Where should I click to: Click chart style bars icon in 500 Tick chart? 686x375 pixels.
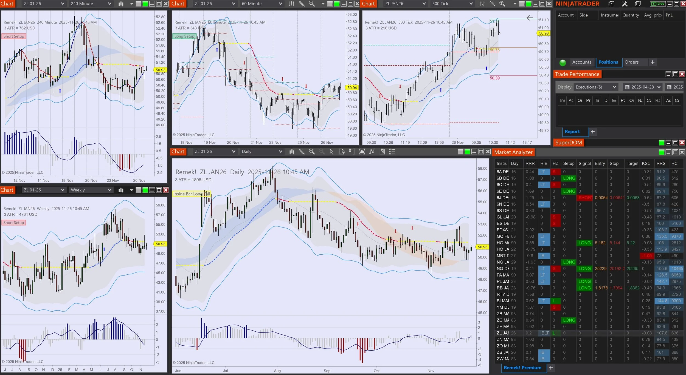pos(482,4)
